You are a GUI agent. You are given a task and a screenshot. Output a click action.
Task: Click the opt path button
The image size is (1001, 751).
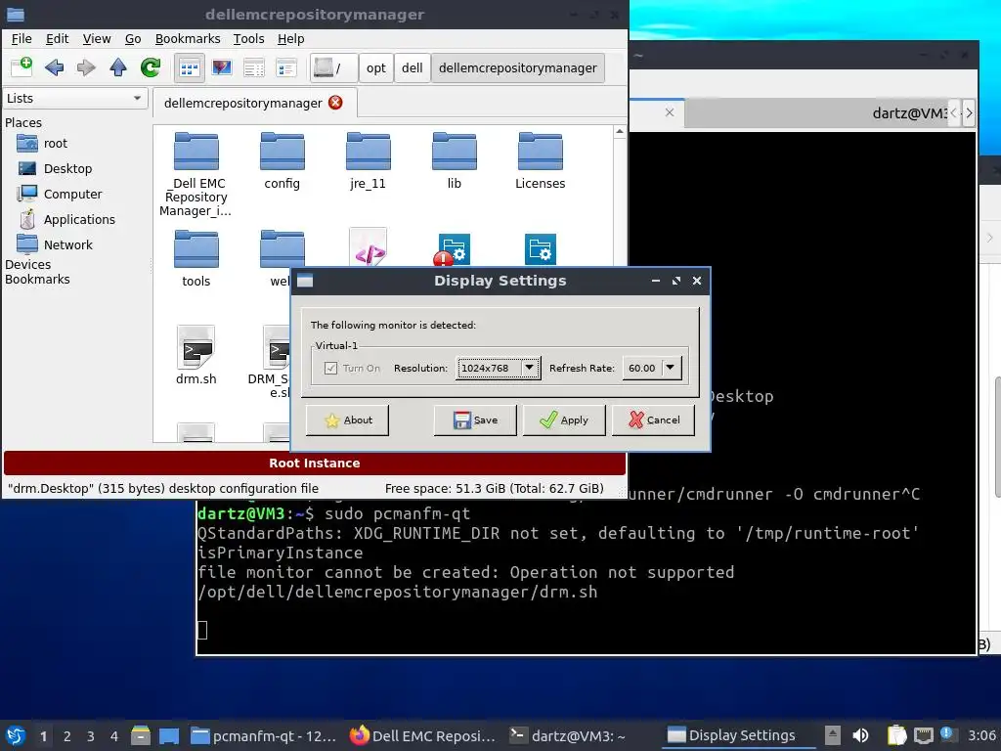click(376, 67)
